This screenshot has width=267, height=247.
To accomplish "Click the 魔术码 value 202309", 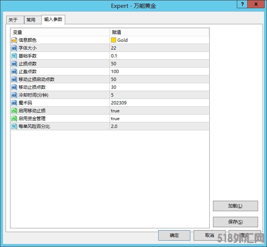I will (x=119, y=103).
